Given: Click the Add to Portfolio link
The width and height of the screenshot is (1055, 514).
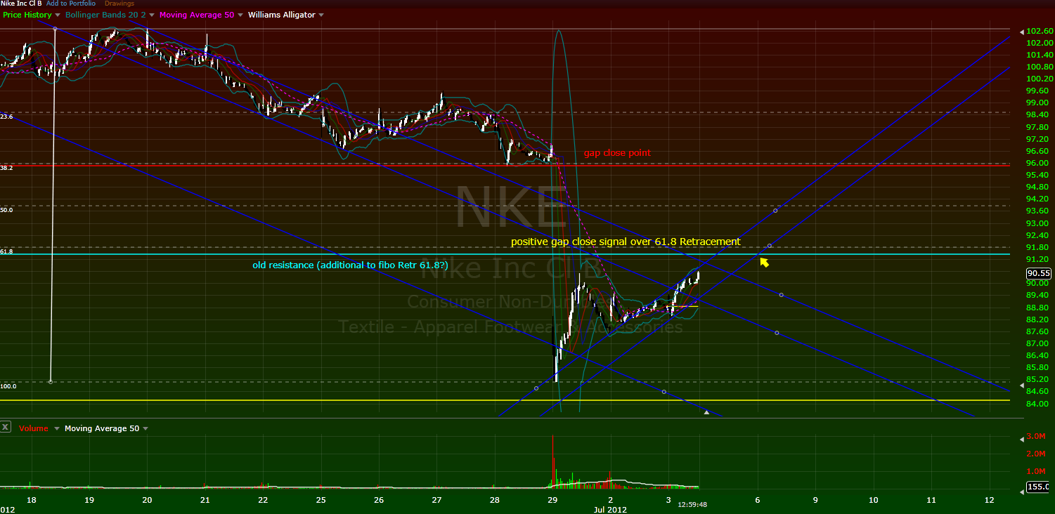Looking at the screenshot, I should tap(71, 4).
